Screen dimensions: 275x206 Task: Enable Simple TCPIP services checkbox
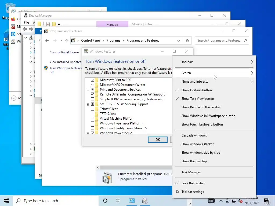click(92, 99)
